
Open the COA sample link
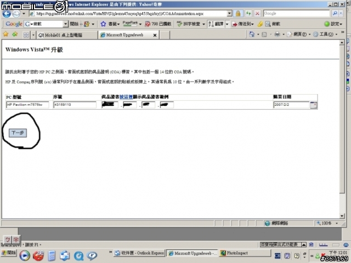coord(126,97)
